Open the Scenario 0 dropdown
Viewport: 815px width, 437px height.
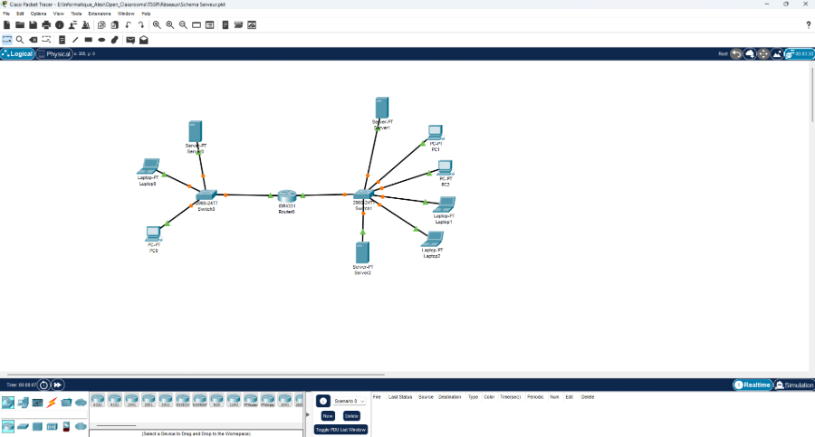350,401
